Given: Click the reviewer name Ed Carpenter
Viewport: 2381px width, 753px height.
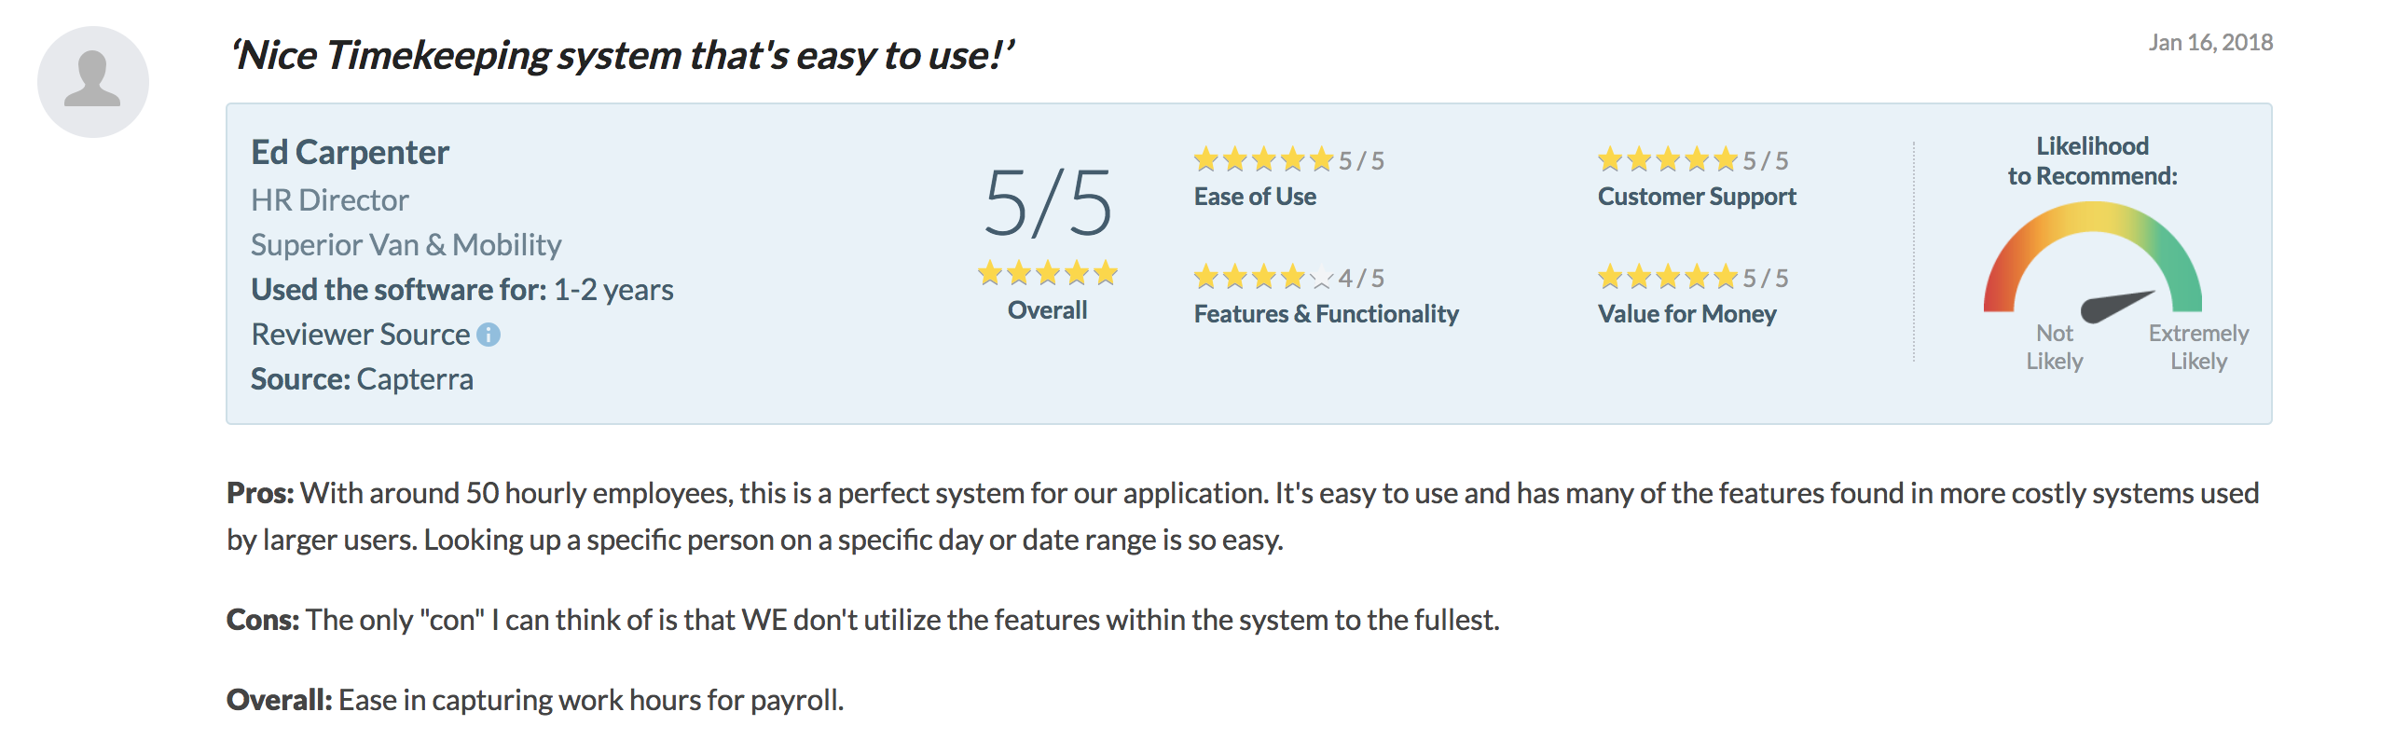Looking at the screenshot, I should coord(350,152).
